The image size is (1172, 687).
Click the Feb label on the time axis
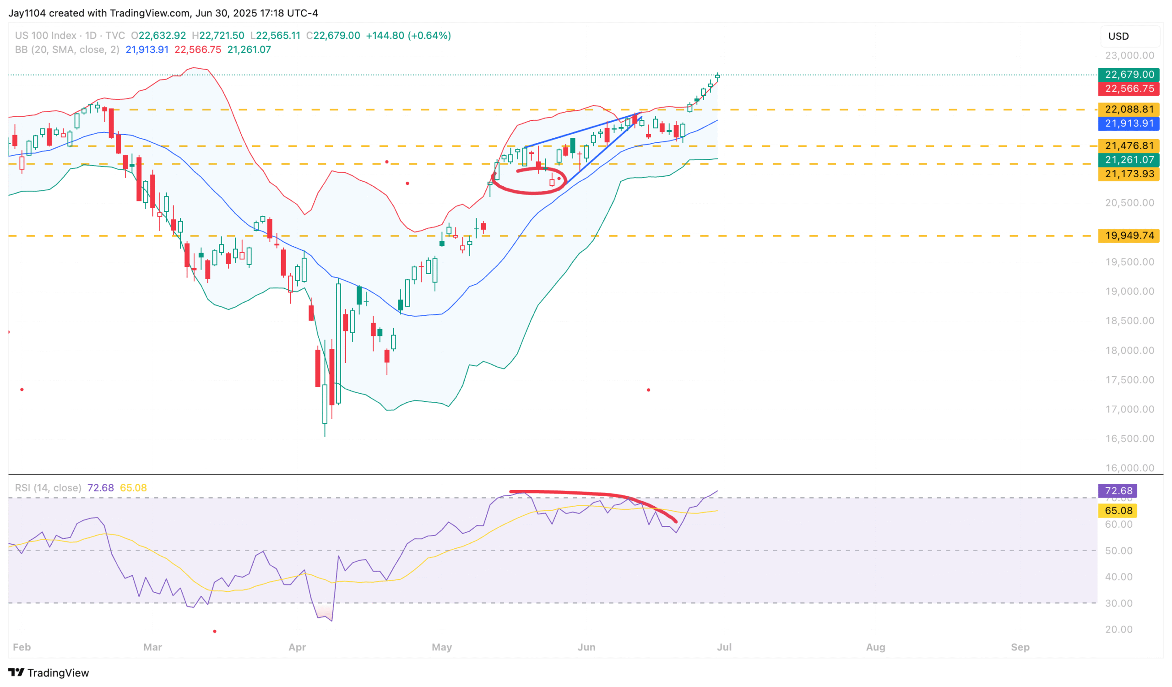point(22,647)
